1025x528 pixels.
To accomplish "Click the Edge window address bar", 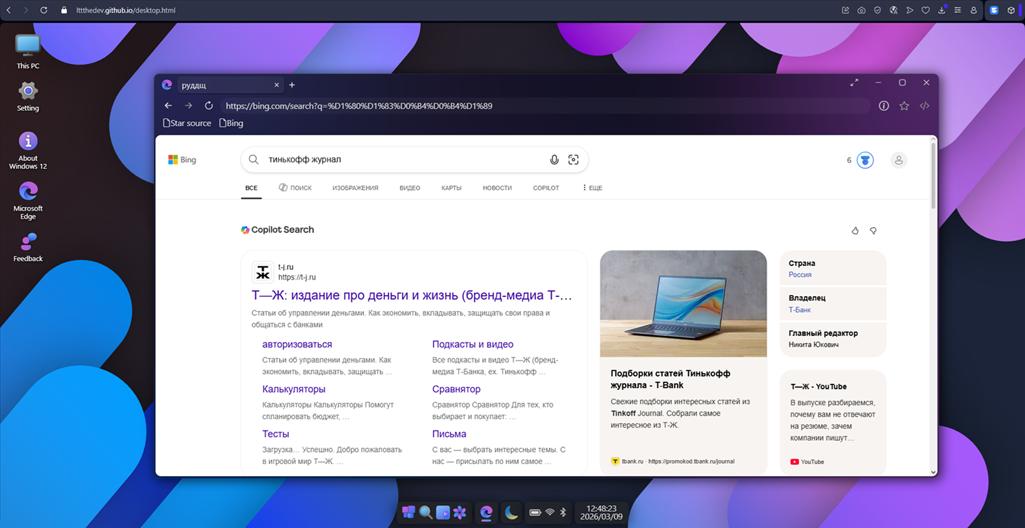I will click(x=545, y=106).
